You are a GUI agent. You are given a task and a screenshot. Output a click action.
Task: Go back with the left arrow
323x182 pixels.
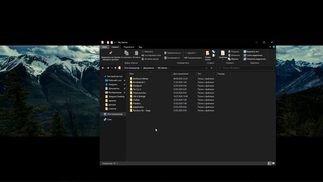103,68
